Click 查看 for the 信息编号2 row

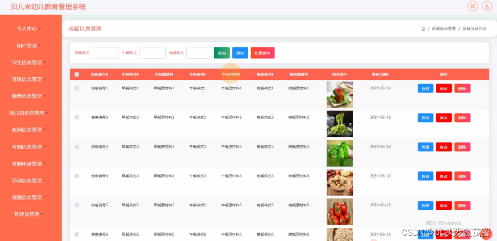[x=425, y=118]
